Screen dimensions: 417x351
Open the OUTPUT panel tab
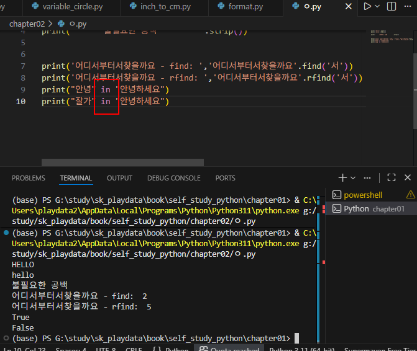coord(119,178)
